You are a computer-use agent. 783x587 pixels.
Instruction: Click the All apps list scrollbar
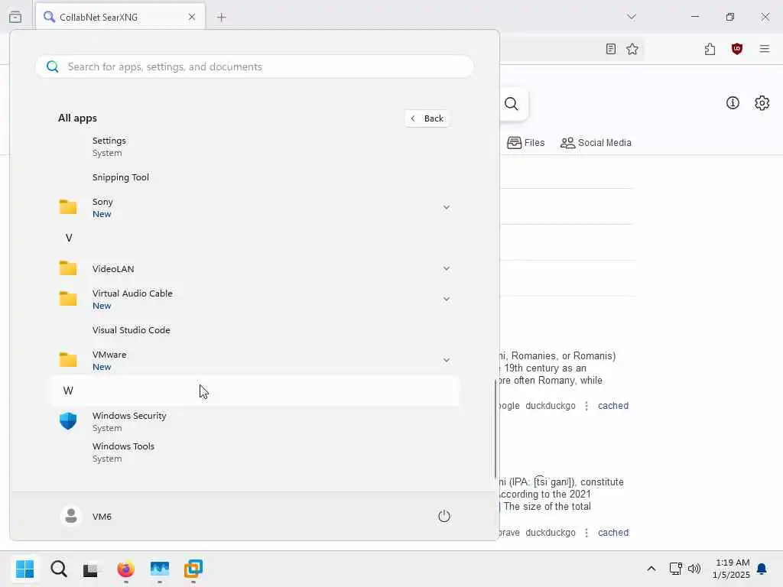tap(495, 428)
